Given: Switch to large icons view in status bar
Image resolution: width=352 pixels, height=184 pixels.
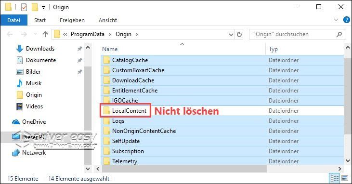Looking at the screenshot, I should tap(345, 178).
